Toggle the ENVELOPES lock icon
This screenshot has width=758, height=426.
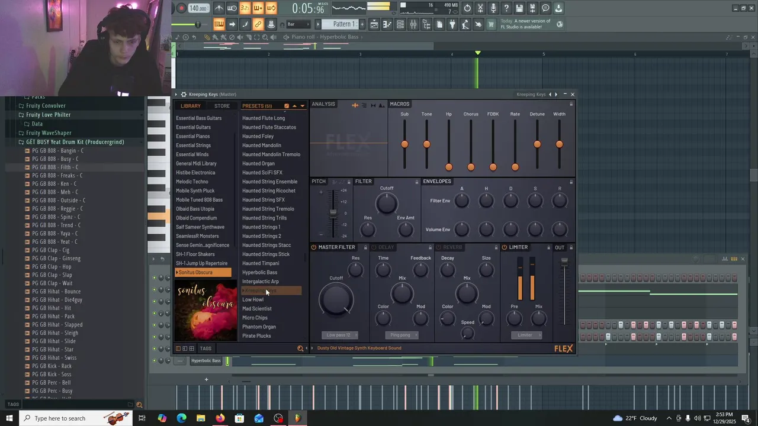[571, 182]
